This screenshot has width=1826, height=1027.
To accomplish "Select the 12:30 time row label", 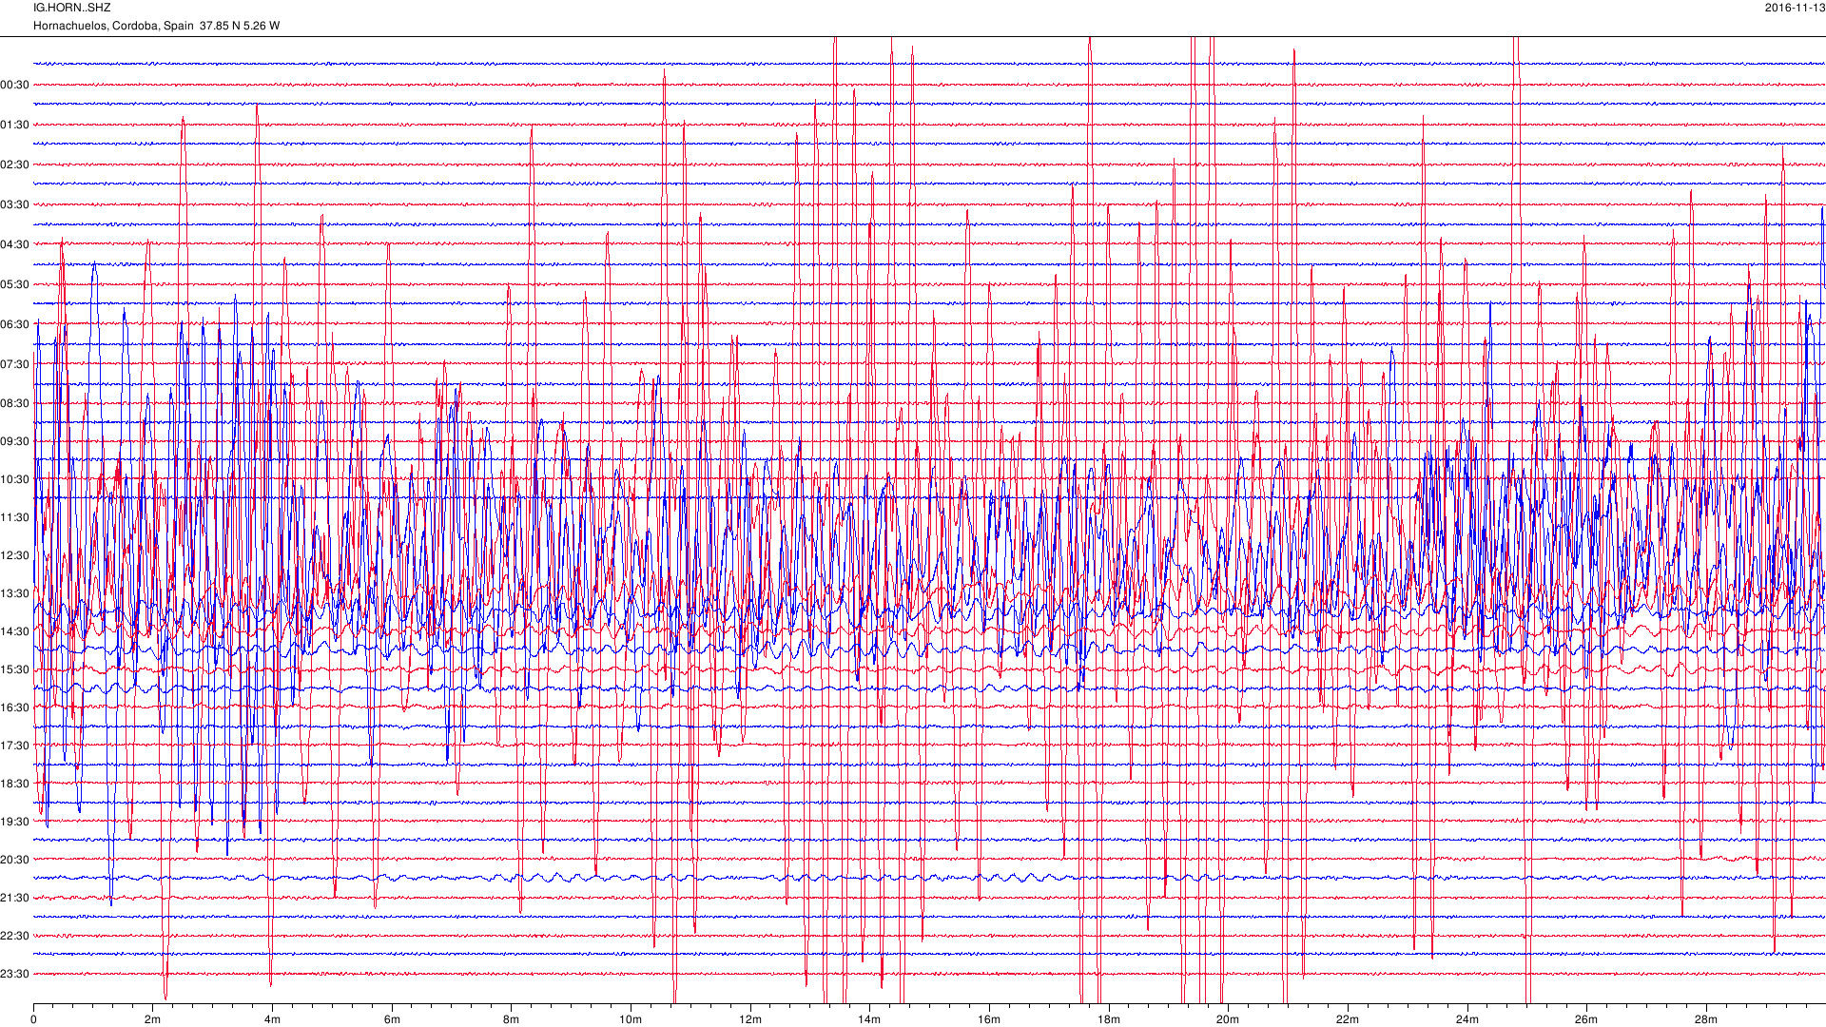I will click(15, 555).
